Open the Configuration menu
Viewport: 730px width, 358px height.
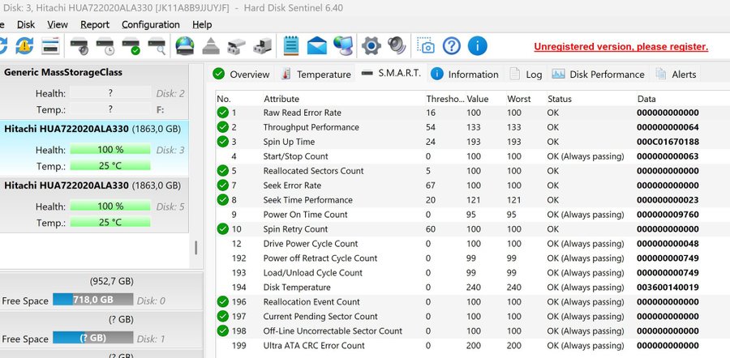(150, 24)
